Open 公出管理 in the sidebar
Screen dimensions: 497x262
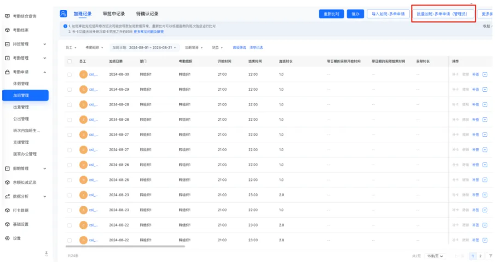tap(21, 119)
